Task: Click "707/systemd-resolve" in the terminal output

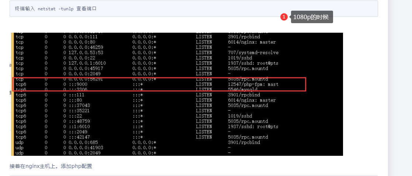Action: (x=253, y=53)
